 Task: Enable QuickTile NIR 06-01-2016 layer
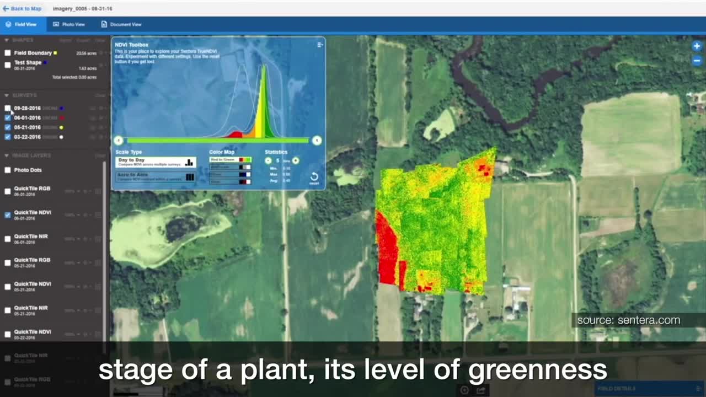(8, 239)
